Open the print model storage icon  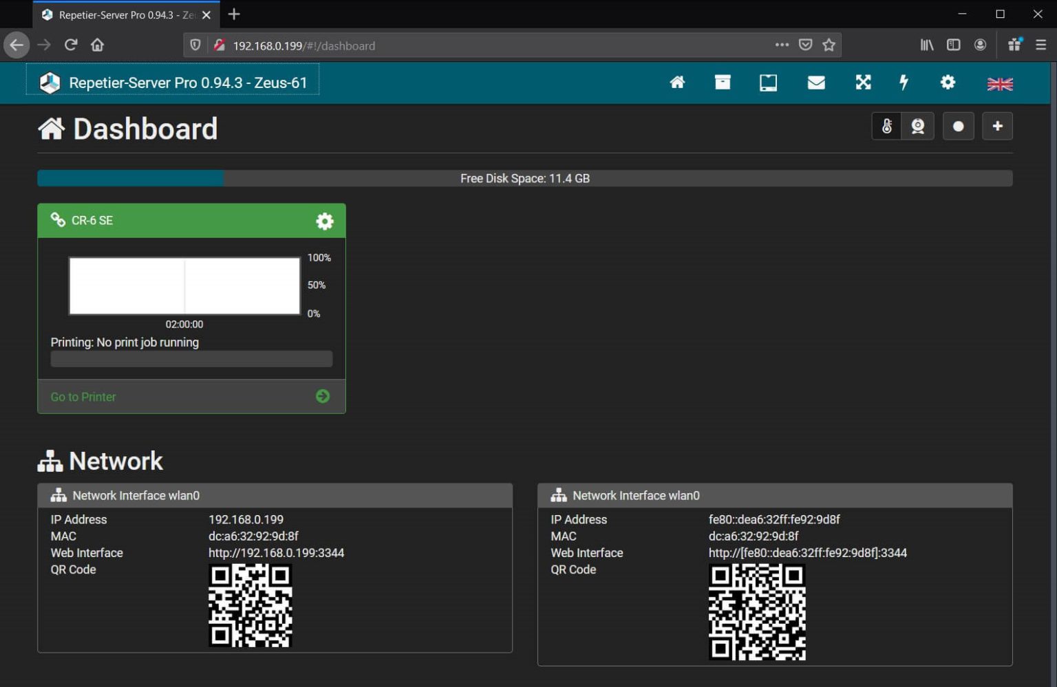[723, 82]
